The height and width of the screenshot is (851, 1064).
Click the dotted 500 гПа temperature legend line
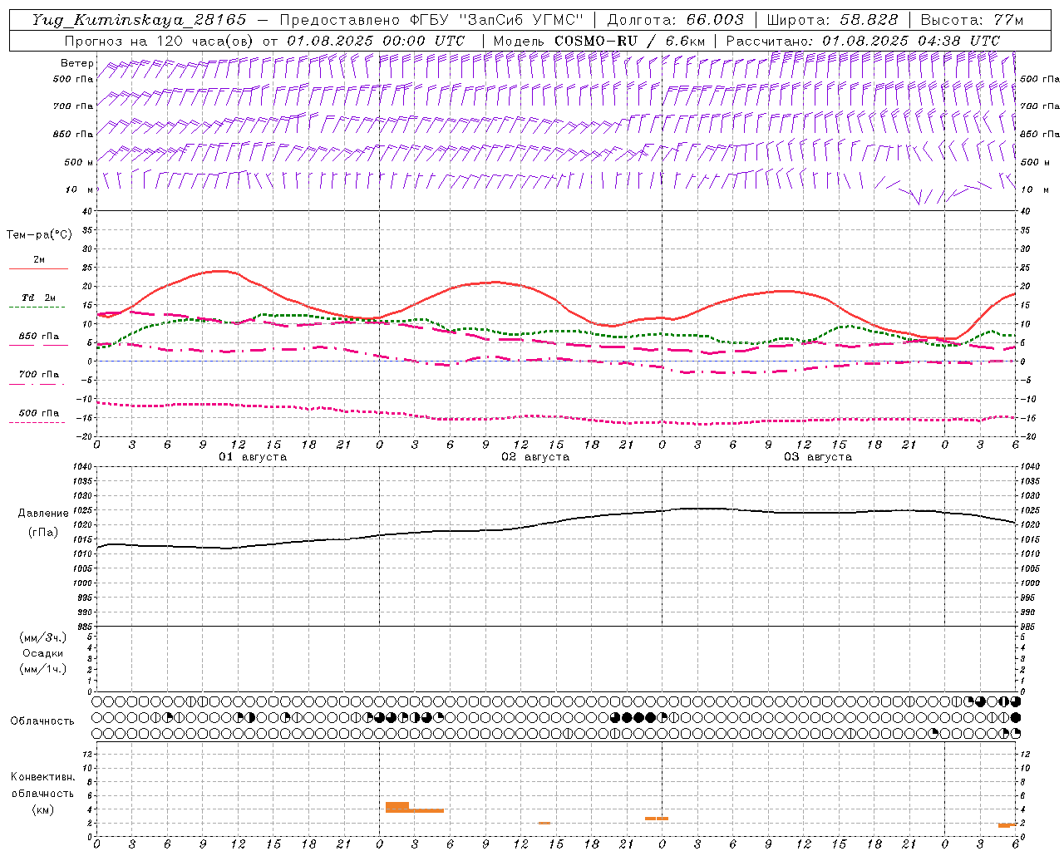pos(38,423)
